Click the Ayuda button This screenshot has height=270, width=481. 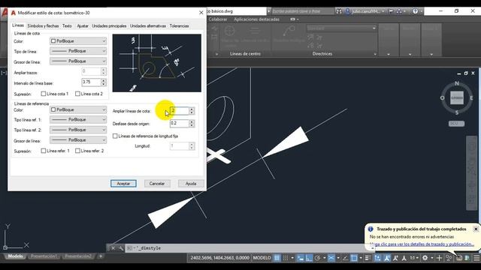click(191, 184)
